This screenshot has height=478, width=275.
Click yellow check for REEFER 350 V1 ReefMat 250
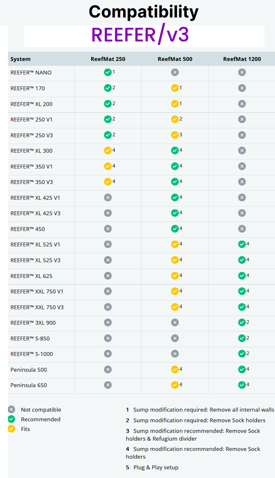click(x=108, y=166)
